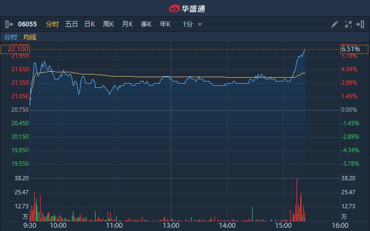Viewport: 370px width, 231px height.
Task: Click the 15:00 volume spike bar
Action: click(x=297, y=200)
